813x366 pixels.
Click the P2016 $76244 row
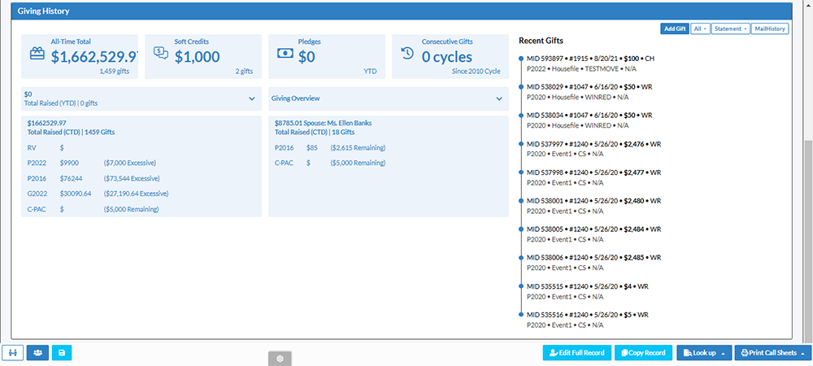click(93, 179)
